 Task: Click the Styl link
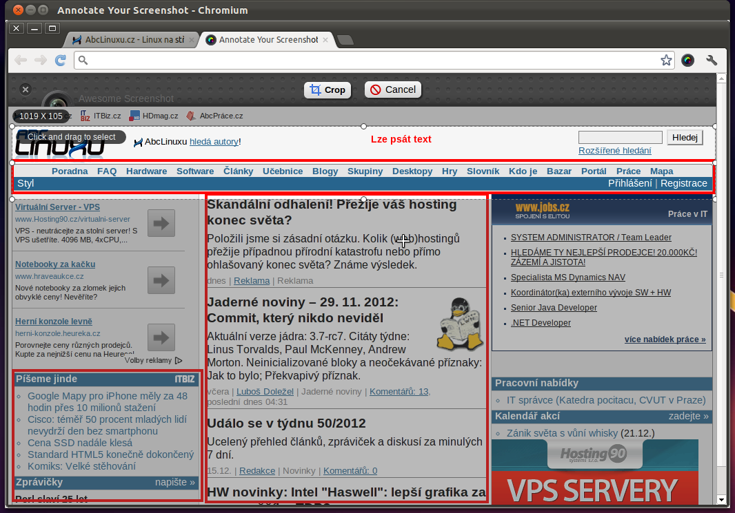click(x=26, y=183)
